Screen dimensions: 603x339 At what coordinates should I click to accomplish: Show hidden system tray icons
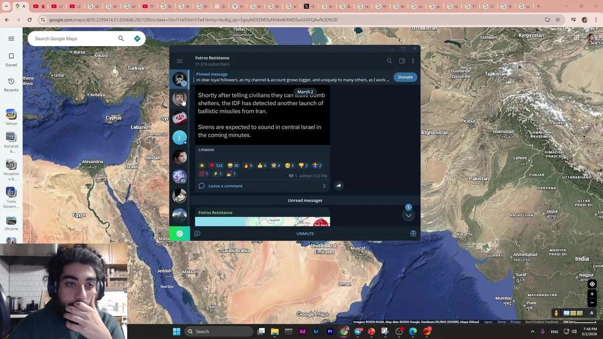[x=533, y=331]
